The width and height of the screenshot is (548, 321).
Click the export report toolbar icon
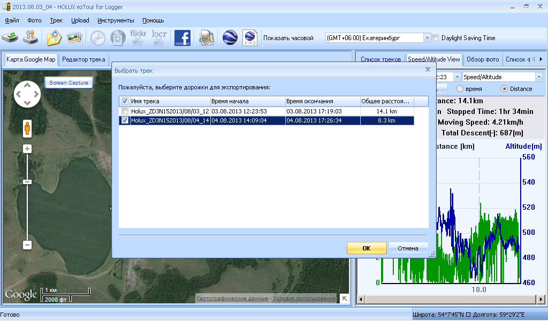pyautogui.click(x=207, y=38)
